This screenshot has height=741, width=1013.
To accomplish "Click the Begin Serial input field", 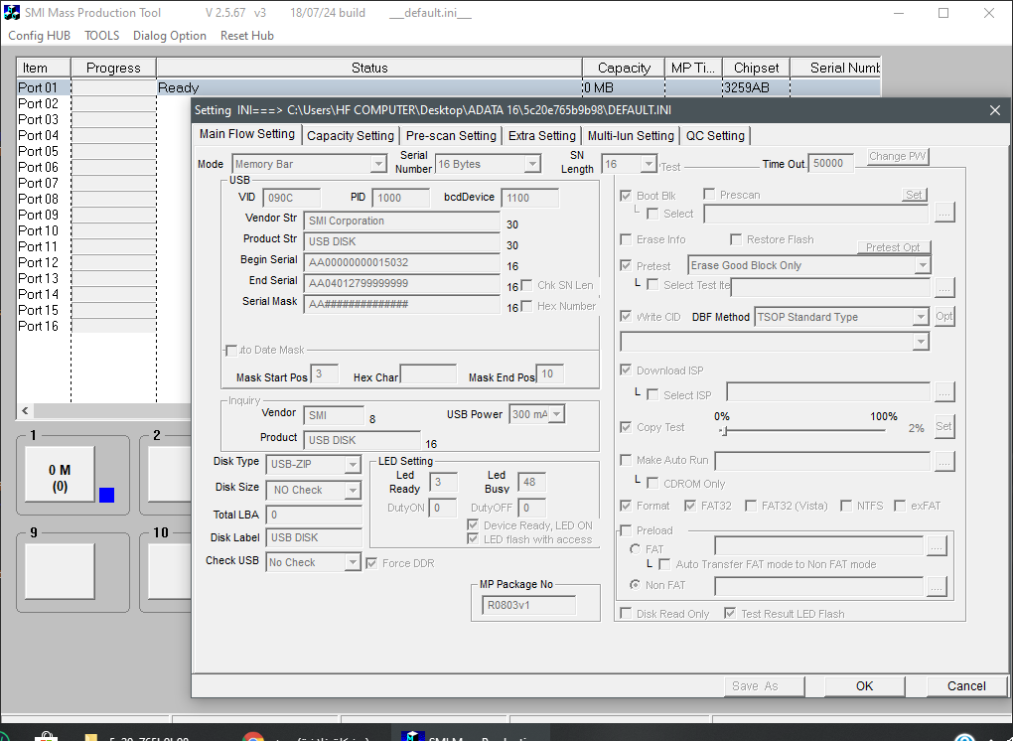I will coord(401,263).
